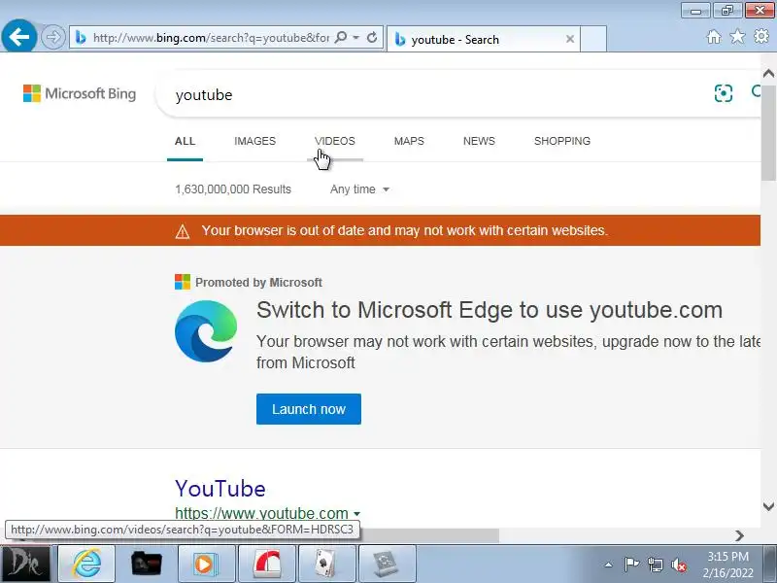Image resolution: width=777 pixels, height=583 pixels.
Task: Click the browser forward arrow button
Action: pyautogui.click(x=53, y=37)
